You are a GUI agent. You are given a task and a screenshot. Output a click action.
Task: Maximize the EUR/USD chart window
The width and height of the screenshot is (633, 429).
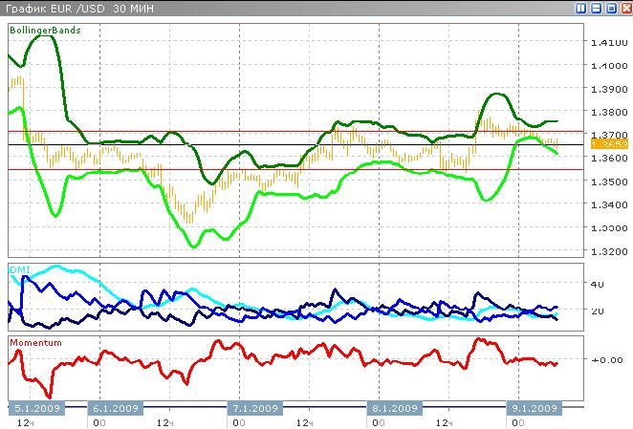click(x=611, y=9)
